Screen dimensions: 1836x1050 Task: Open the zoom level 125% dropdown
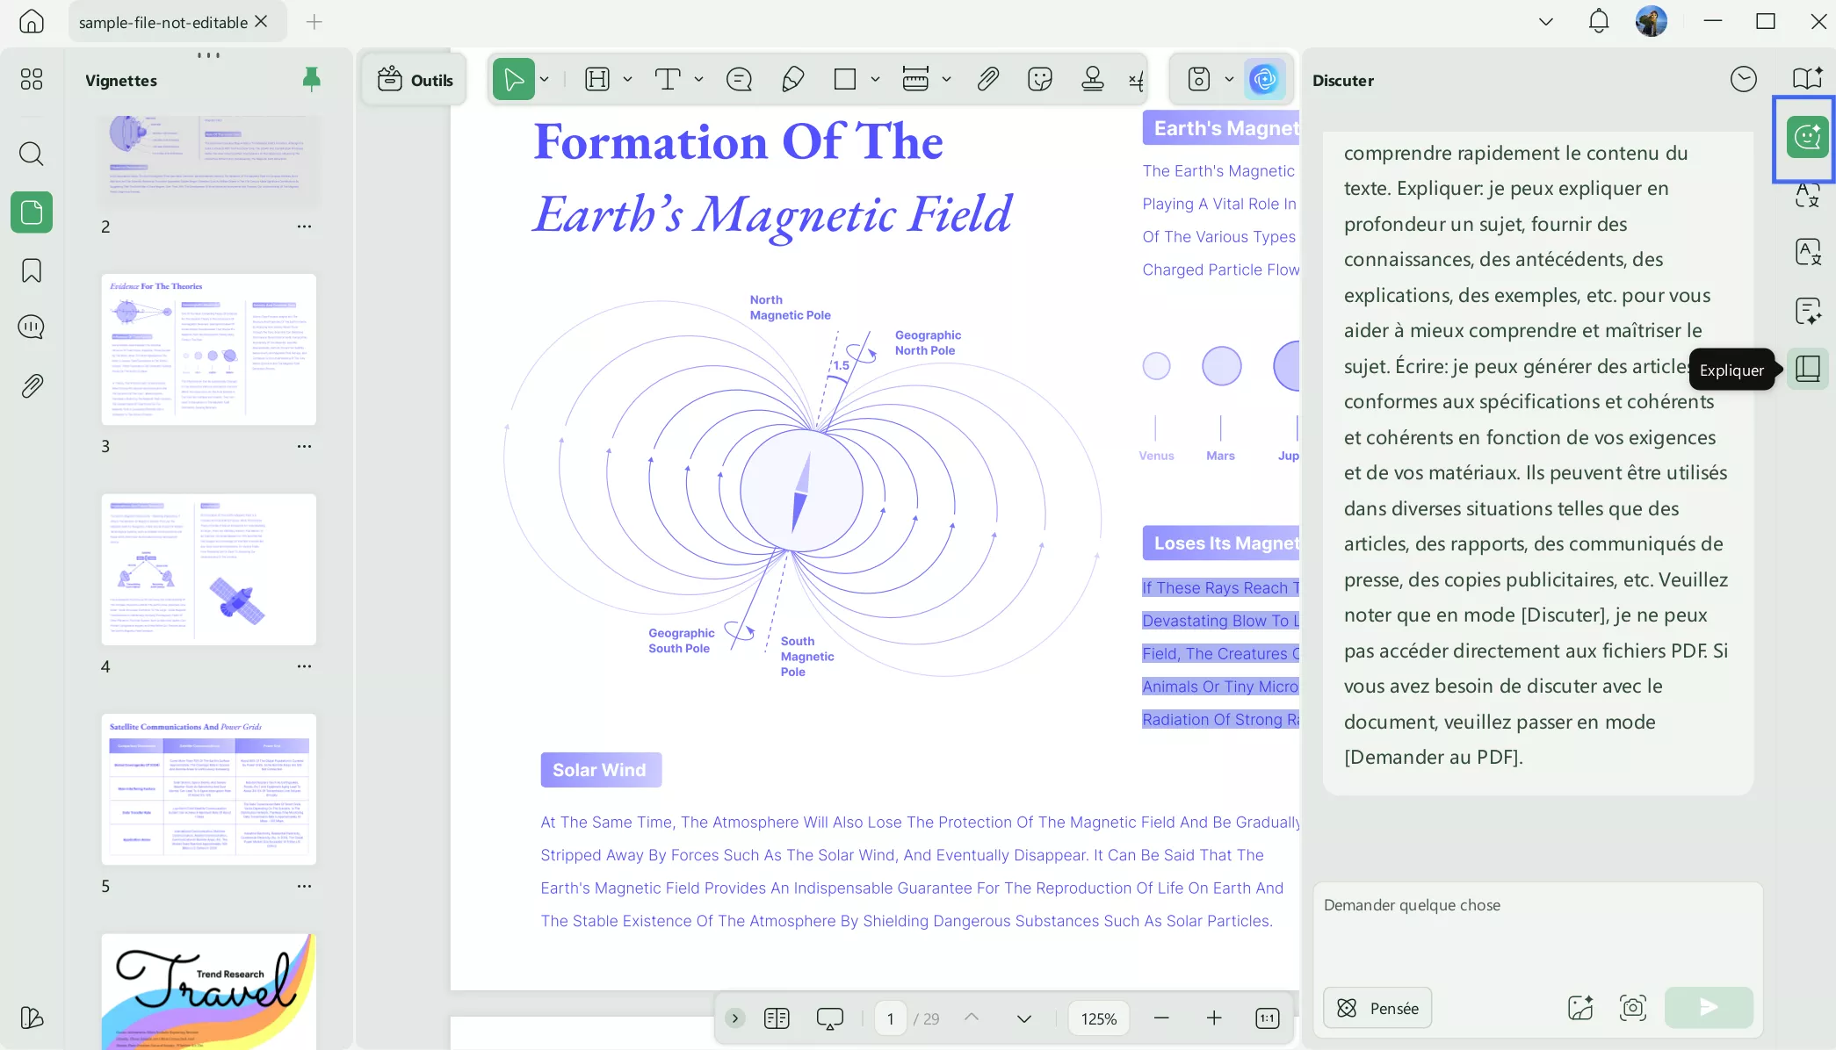1098,1018
